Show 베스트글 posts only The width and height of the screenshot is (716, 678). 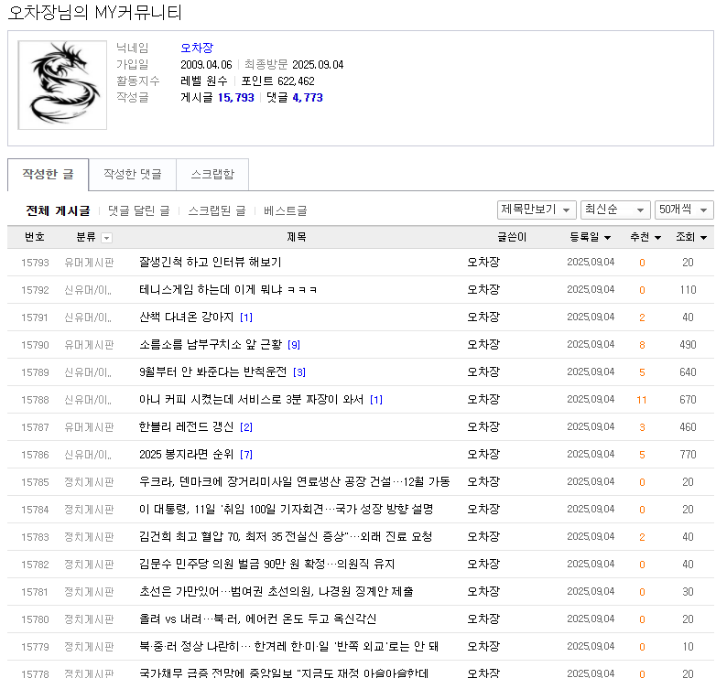point(285,210)
